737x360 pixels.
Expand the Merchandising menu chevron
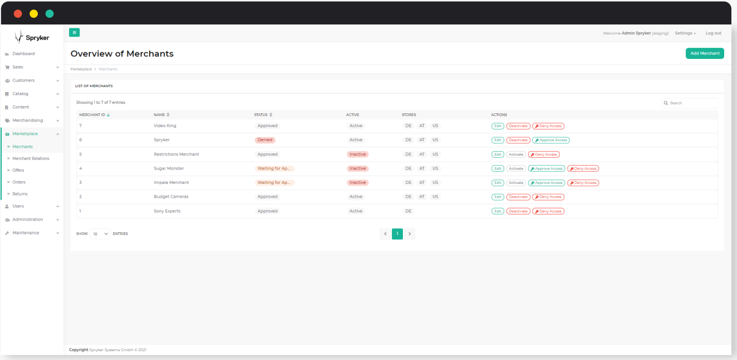click(58, 121)
